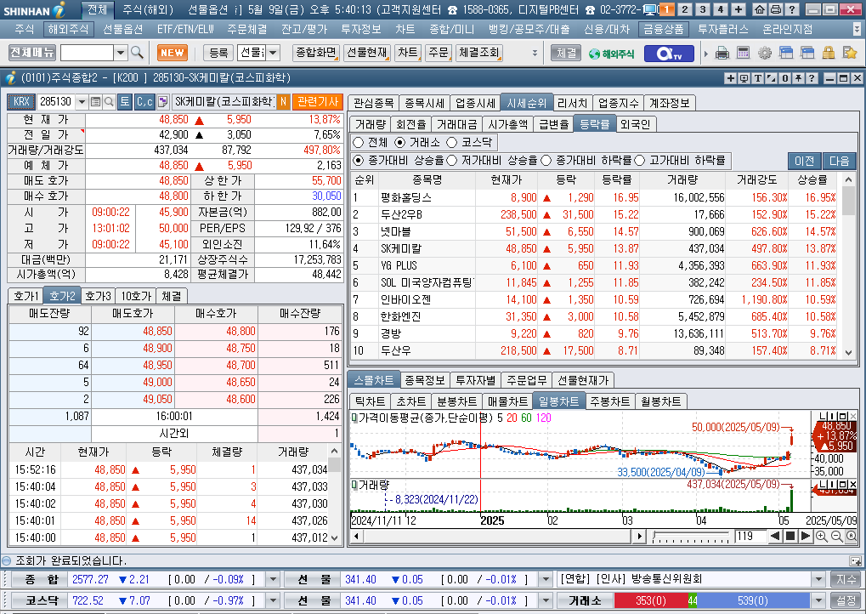The image size is (866, 614).
Task: Click stock search magnifier beside code field
Action: [109, 102]
